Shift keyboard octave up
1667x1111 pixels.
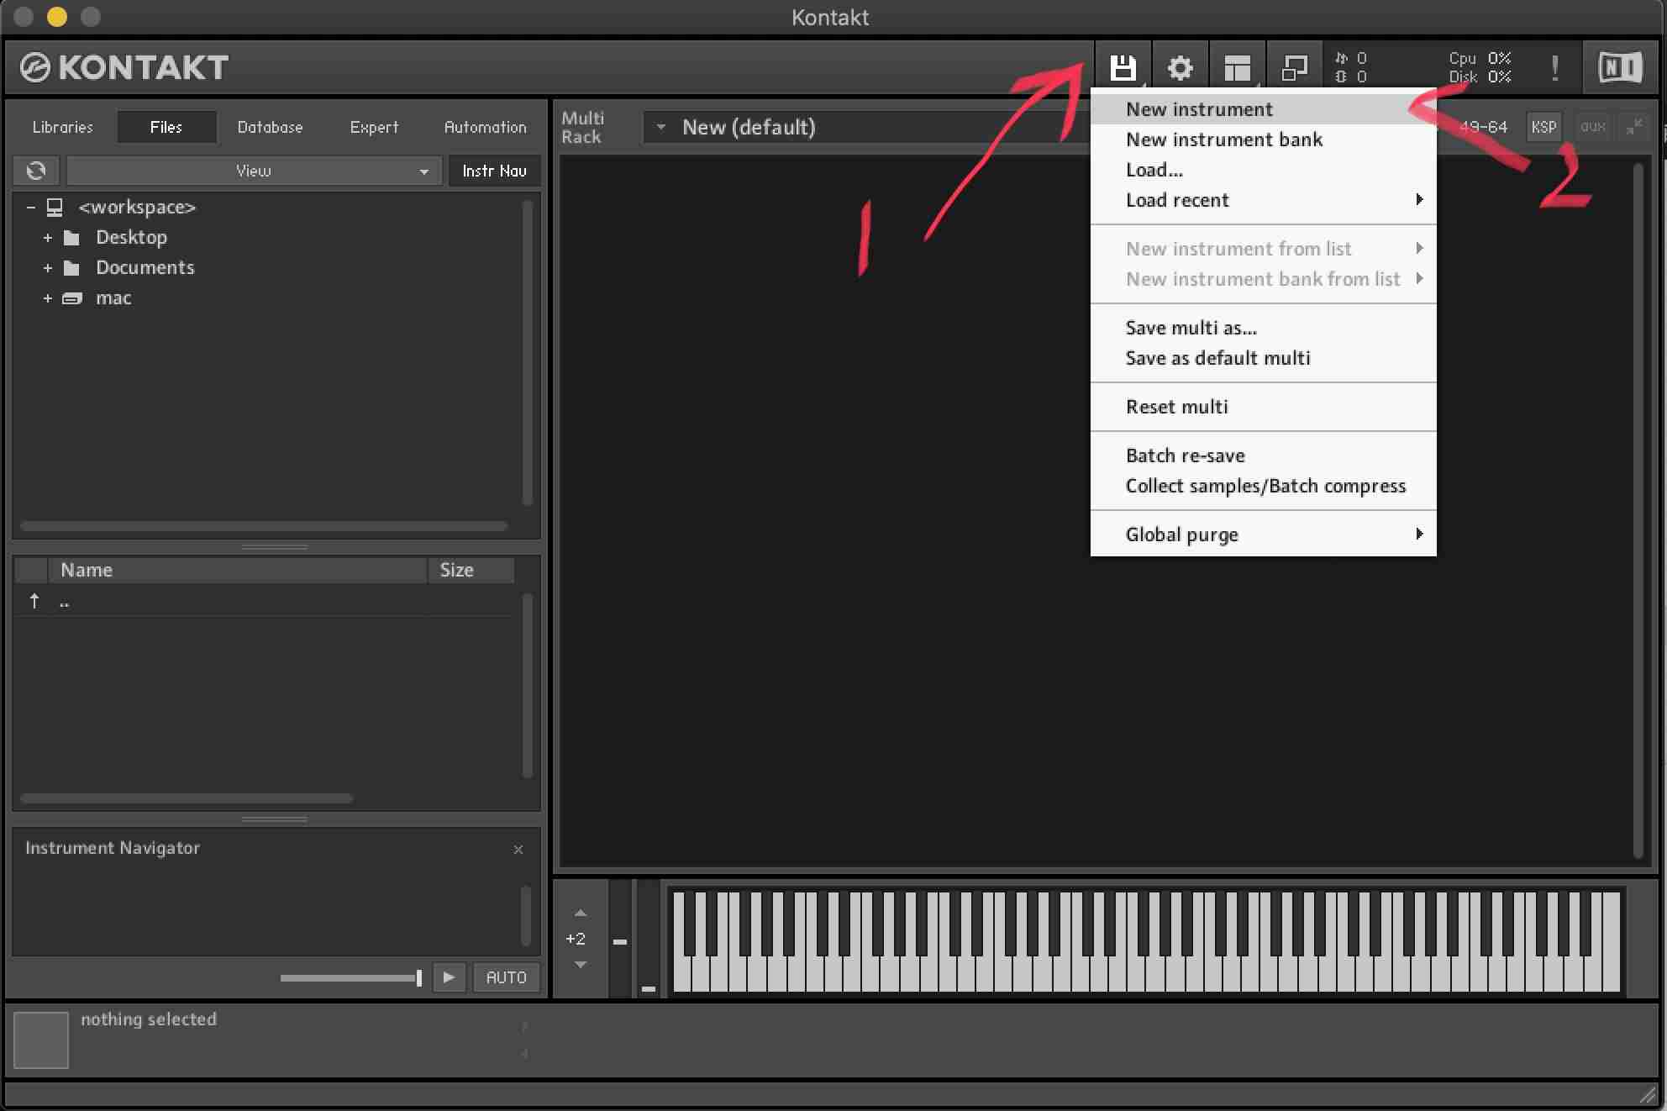pos(581,913)
